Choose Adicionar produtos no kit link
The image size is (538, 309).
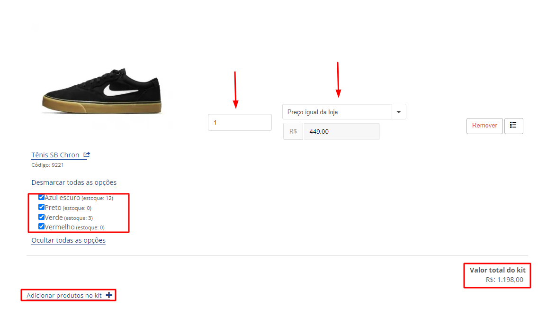pyautogui.click(x=64, y=295)
